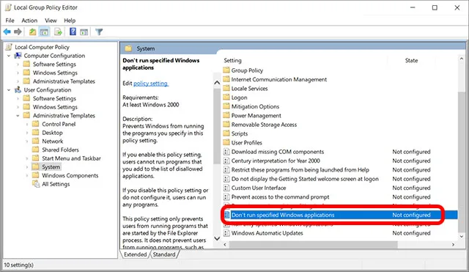
Task: Click the policy icon for Windows Automatic Updates
Action: [x=226, y=233]
